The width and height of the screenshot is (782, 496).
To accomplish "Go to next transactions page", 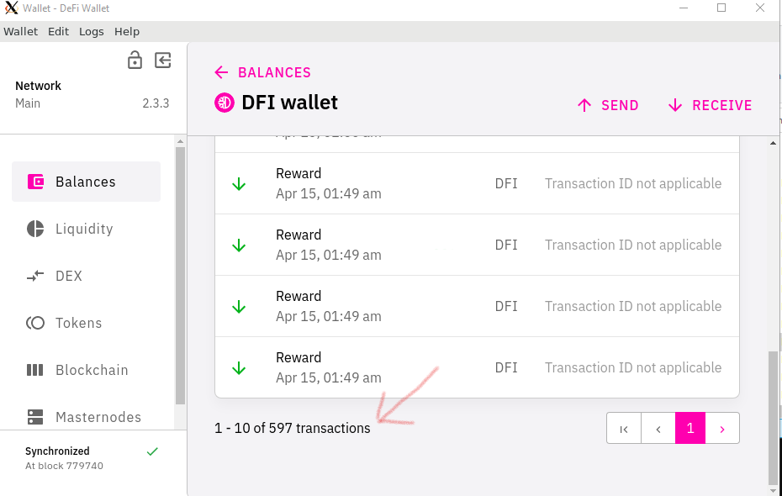I will tap(722, 428).
